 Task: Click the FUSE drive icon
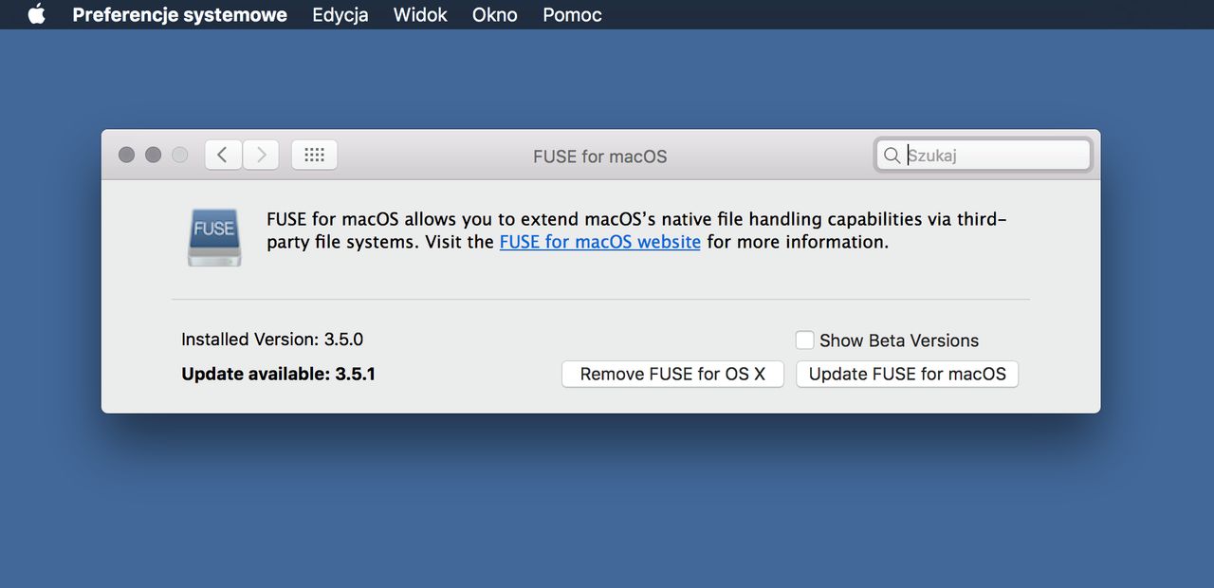(x=214, y=235)
